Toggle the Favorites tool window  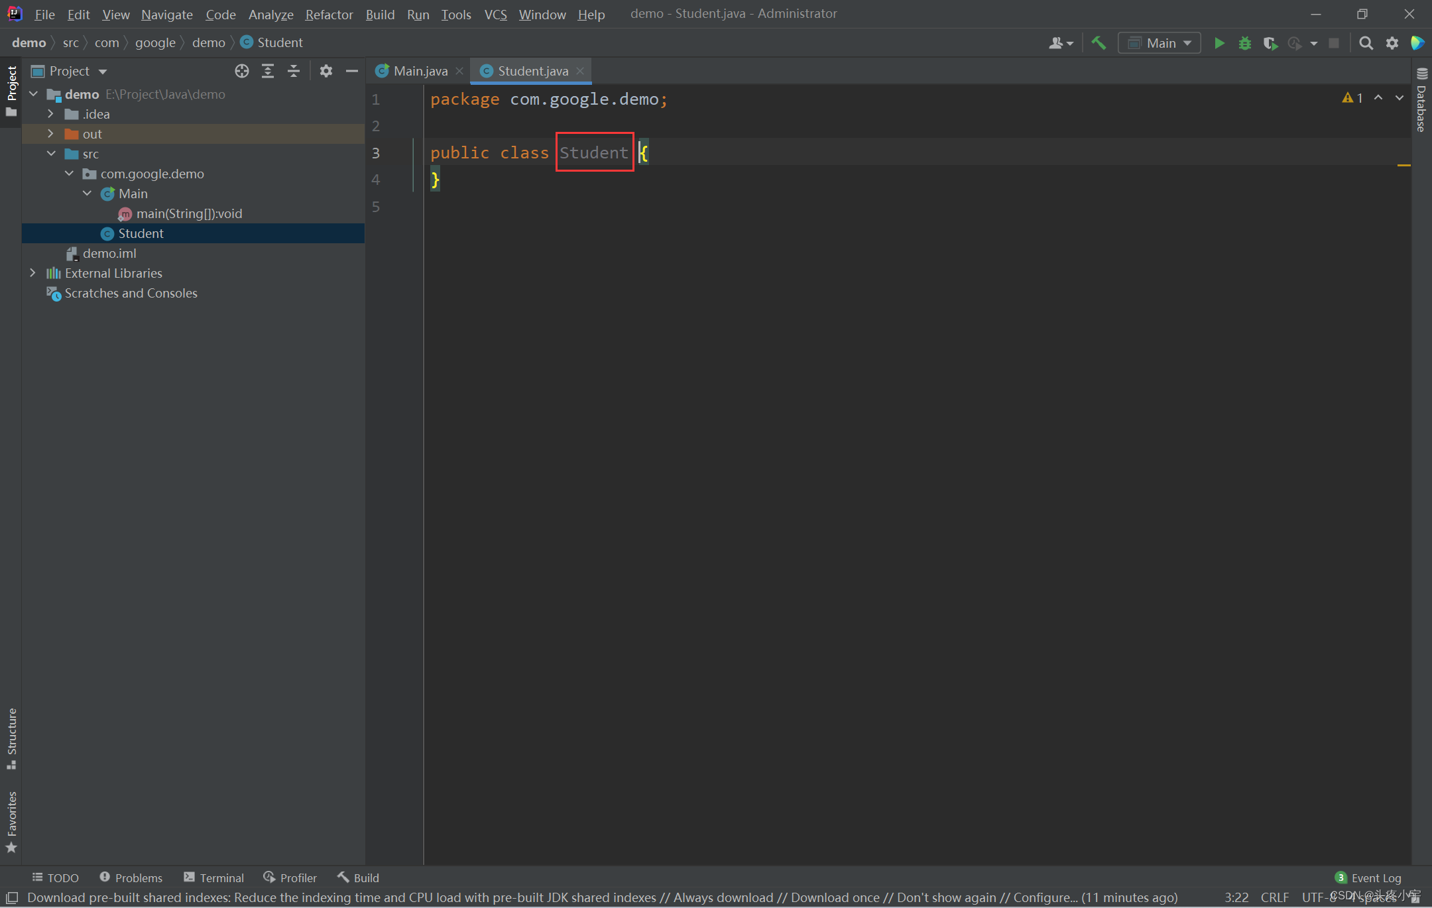11,821
